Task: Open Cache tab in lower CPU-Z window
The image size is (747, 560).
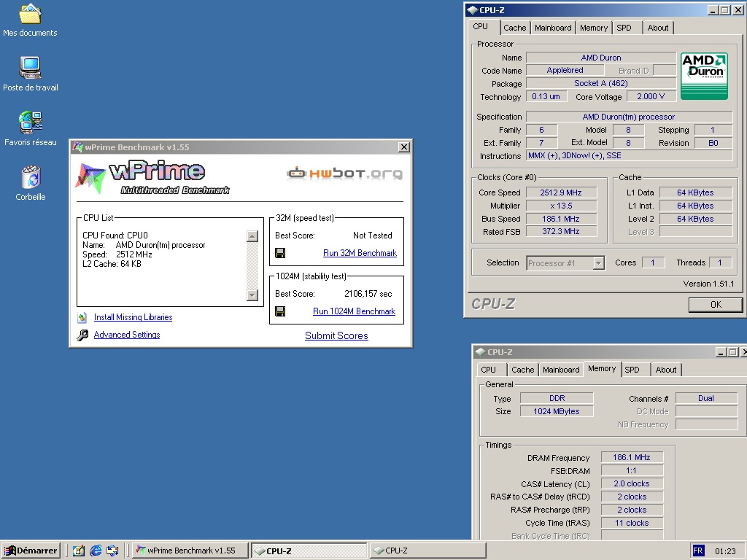Action: pyautogui.click(x=522, y=370)
